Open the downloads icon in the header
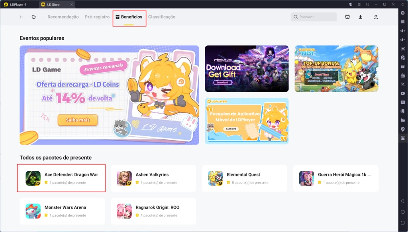 point(360,17)
